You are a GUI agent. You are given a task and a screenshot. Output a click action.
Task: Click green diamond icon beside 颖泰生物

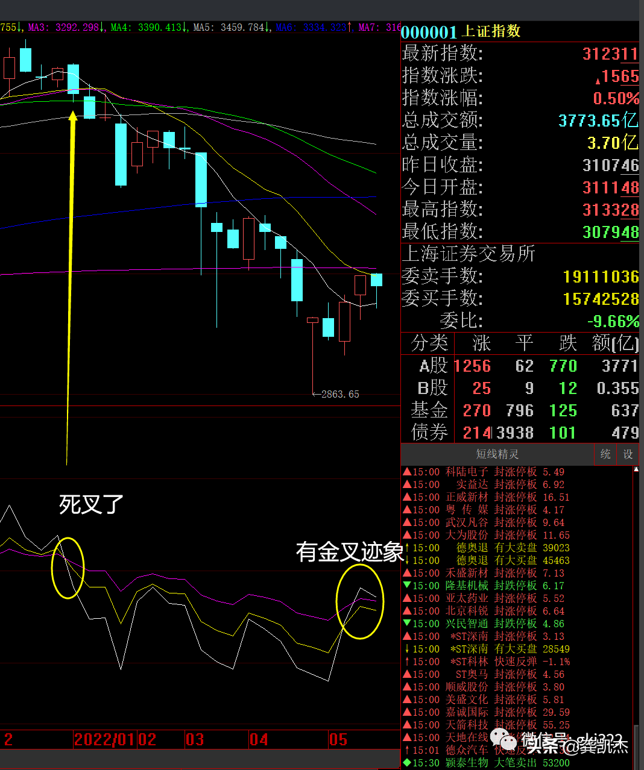[407, 763]
